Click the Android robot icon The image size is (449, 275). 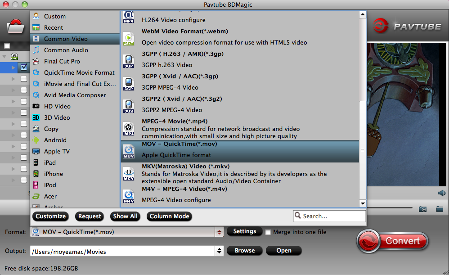pos(36,140)
